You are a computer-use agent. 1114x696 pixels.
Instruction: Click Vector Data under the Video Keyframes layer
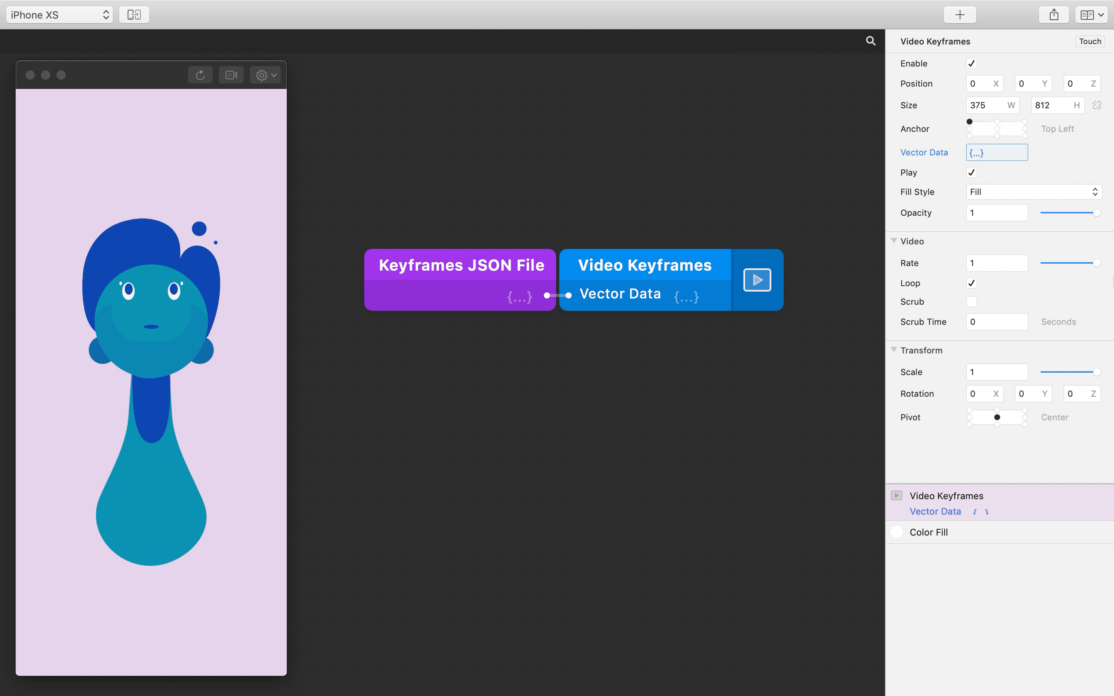pos(935,512)
